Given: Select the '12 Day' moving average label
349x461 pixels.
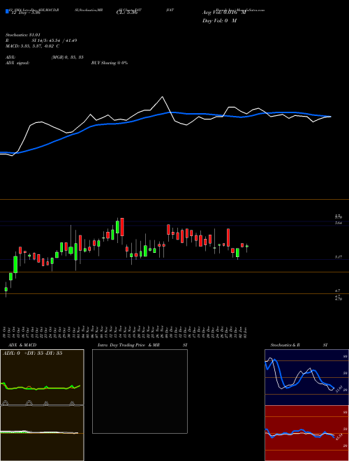Looking at the screenshot, I should click(x=24, y=13).
